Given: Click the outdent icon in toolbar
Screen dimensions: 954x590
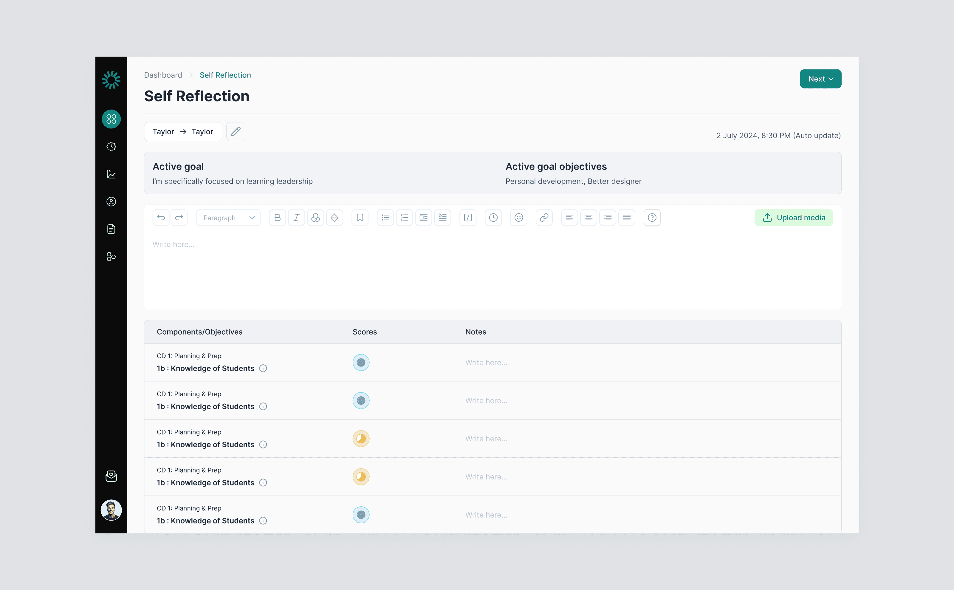Looking at the screenshot, I should (424, 217).
